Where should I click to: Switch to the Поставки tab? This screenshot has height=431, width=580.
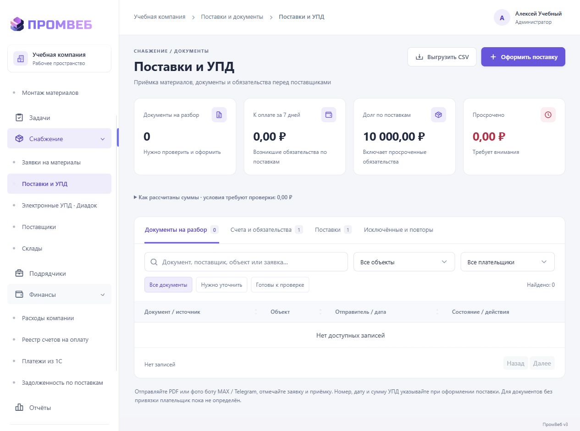point(333,230)
